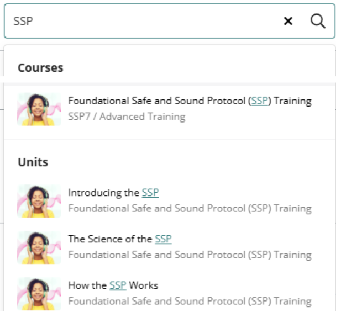Select the Courses section heading
The image size is (341, 312).
point(40,68)
